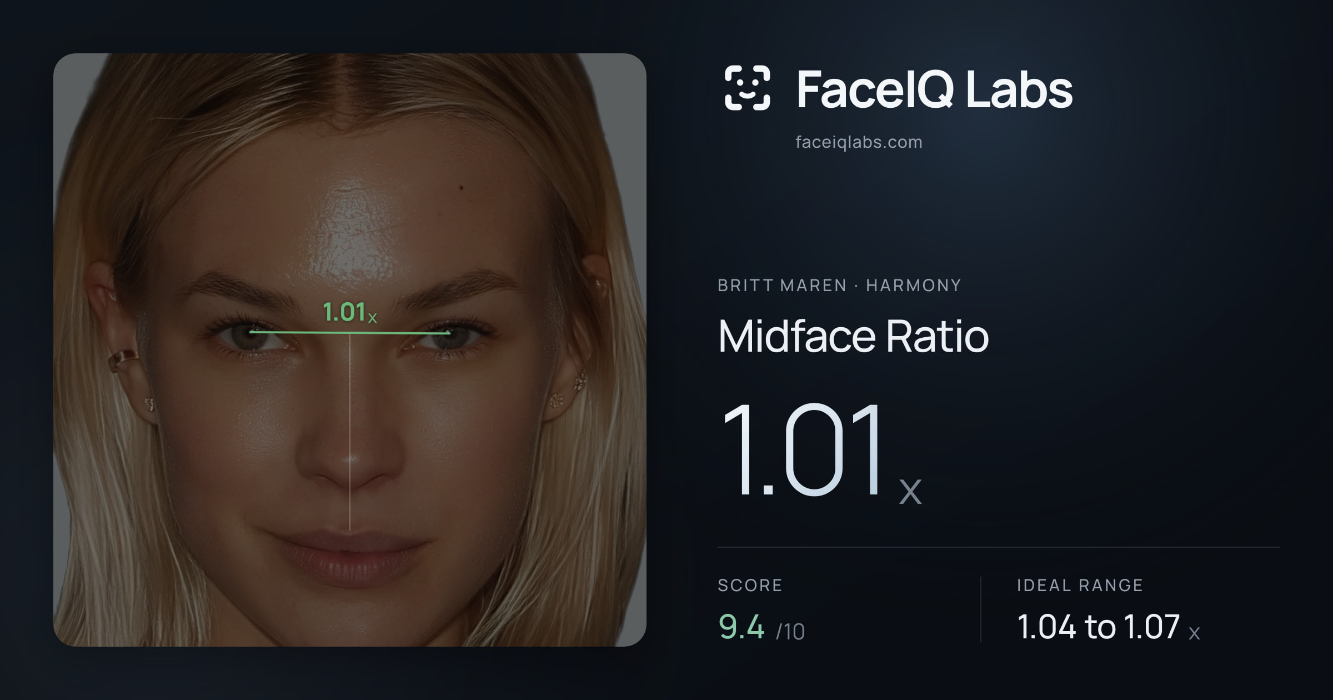Click the BRITT MAREN · HARMONY label
The height and width of the screenshot is (700, 1333).
point(839,286)
